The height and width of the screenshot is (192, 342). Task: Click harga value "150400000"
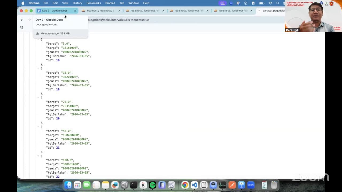(70, 135)
